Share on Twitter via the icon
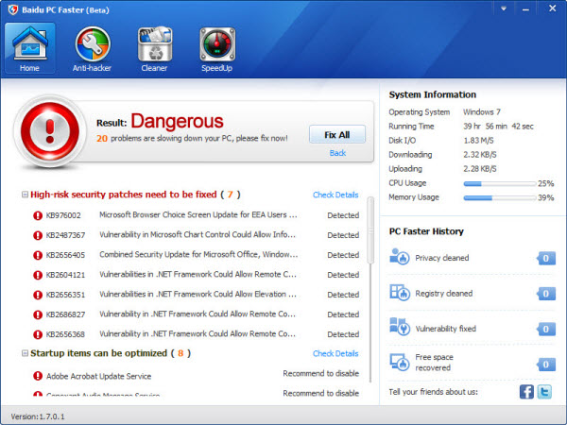 (544, 392)
